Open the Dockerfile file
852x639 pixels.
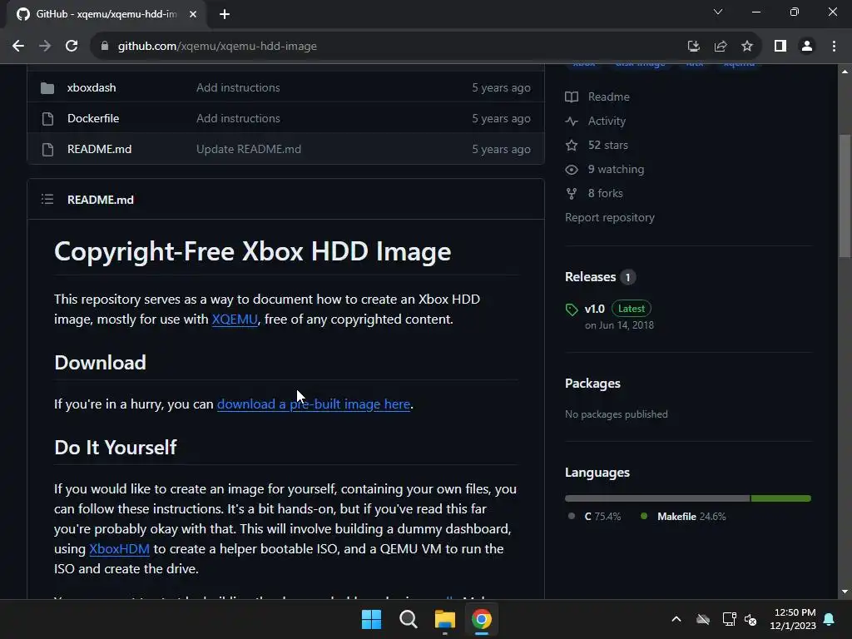coord(93,118)
